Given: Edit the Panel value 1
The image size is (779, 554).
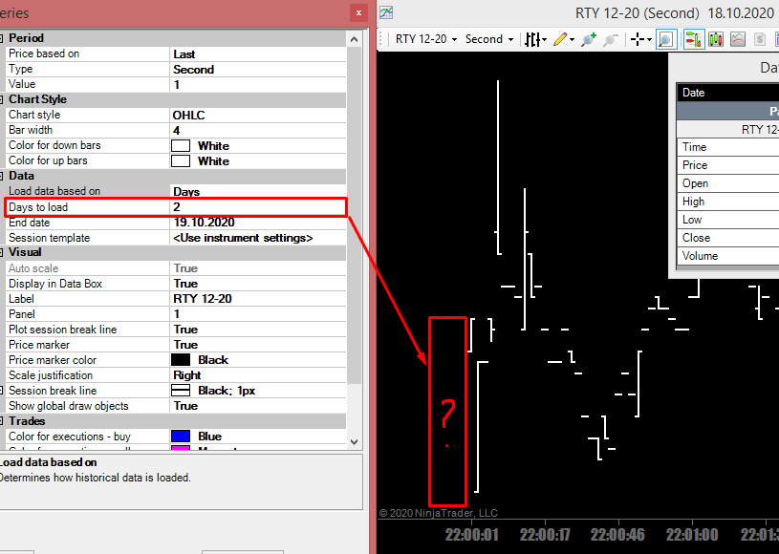Looking at the screenshot, I should click(258, 314).
